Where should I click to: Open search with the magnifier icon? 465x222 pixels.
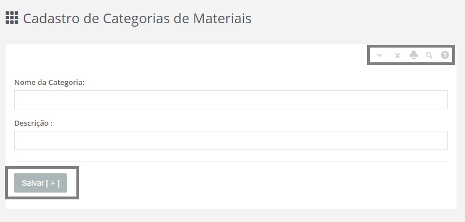click(x=429, y=55)
